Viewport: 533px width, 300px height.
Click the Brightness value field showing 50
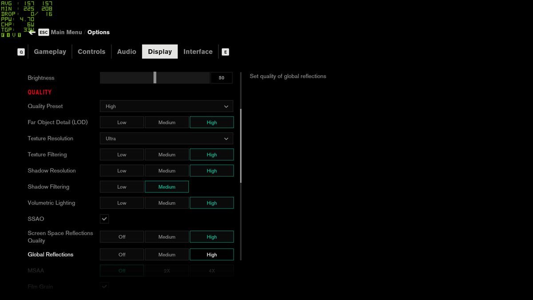221,78
